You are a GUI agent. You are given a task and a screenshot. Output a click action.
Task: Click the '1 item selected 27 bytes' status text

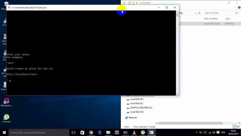point(144,127)
